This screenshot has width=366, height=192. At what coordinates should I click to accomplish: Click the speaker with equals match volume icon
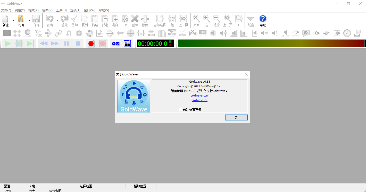click(x=265, y=33)
